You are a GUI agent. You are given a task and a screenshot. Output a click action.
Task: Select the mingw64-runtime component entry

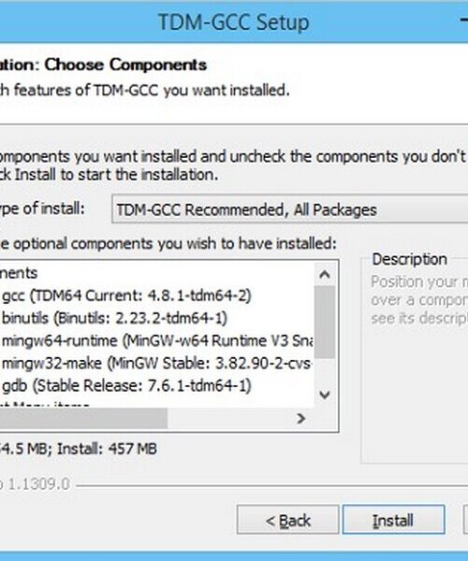pyautogui.click(x=157, y=340)
